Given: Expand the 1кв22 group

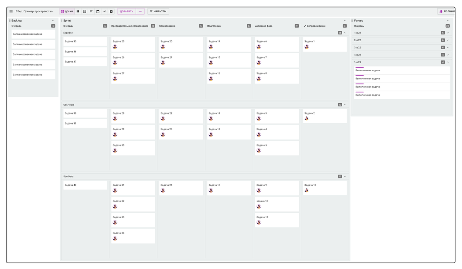Looking at the screenshot, I should tap(447, 33).
